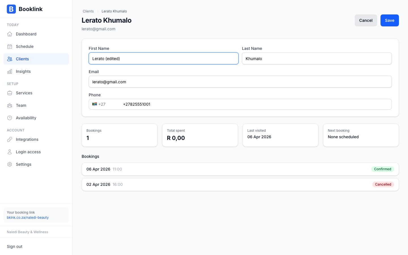Image resolution: width=408 pixels, height=255 pixels.
Task: Click the Lerato Khumalo breadcrumb text
Action: point(114,11)
